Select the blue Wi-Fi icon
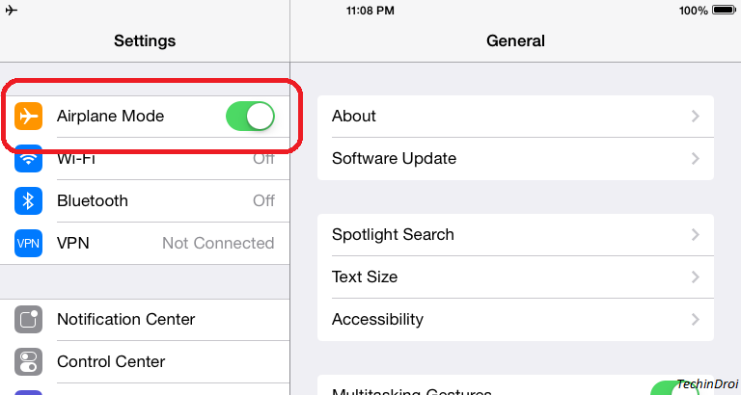 coord(28,159)
